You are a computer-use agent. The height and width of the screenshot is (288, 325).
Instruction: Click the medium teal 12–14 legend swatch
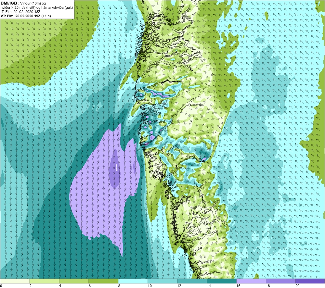tap(192, 281)
